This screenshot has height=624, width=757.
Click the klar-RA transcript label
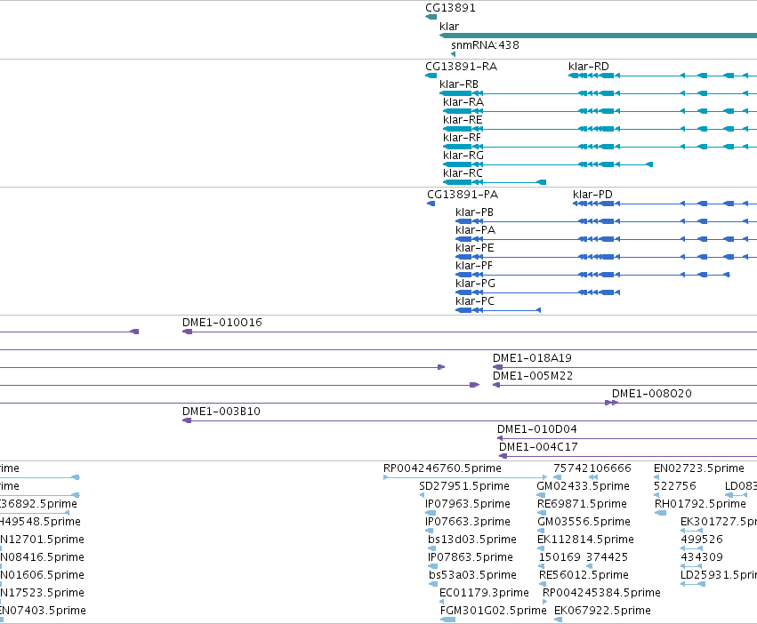463,102
